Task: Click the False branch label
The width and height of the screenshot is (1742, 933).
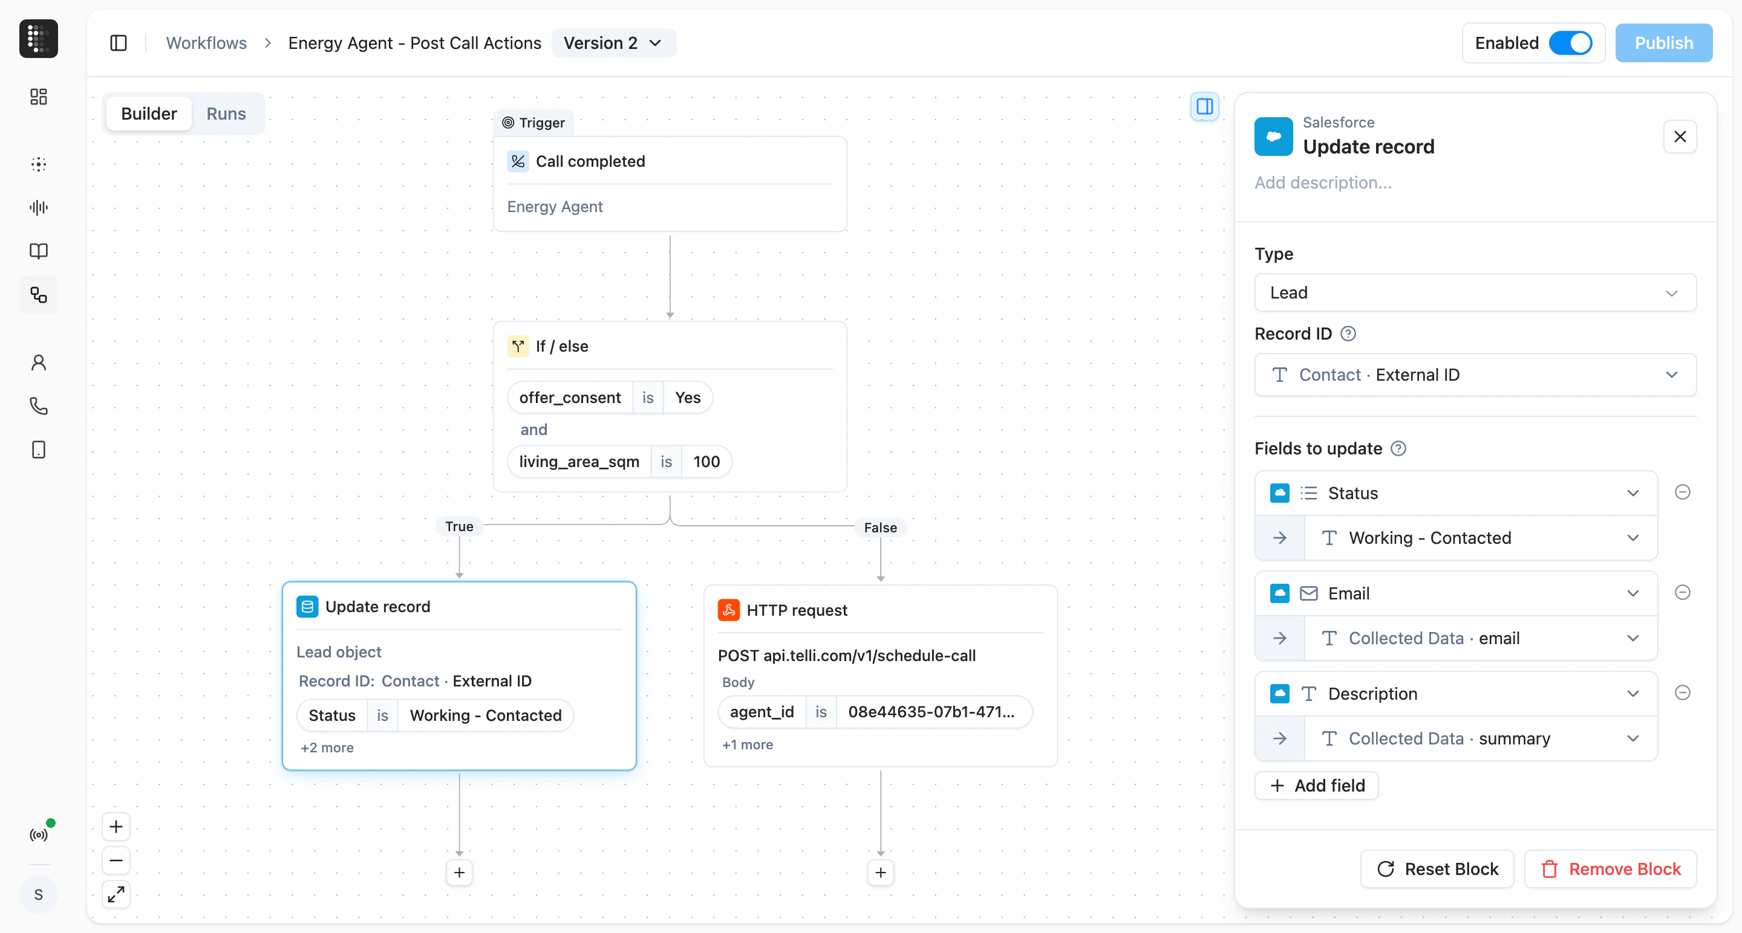Action: 881,528
